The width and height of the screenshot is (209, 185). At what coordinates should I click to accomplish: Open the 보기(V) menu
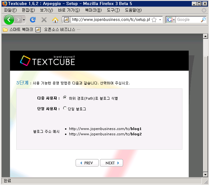click(x=47, y=10)
